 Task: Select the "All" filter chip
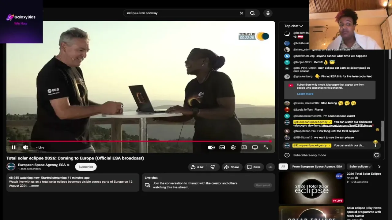pos(283,167)
